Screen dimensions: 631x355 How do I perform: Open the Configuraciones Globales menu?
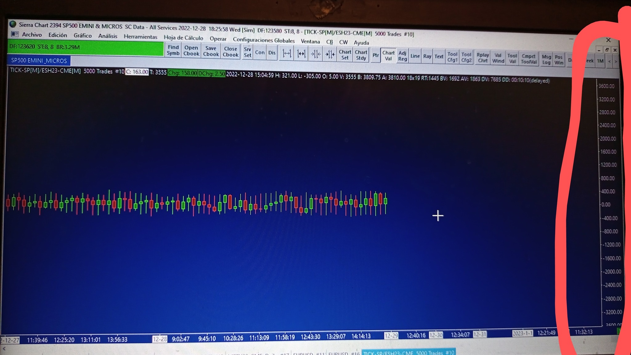[x=264, y=40]
